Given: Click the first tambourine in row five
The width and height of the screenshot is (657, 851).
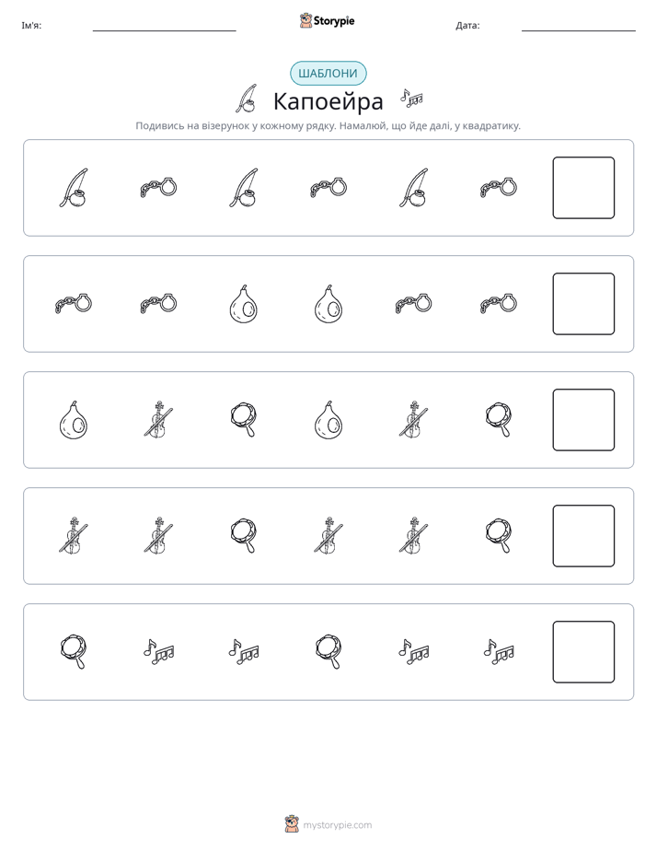Looking at the screenshot, I should (74, 652).
